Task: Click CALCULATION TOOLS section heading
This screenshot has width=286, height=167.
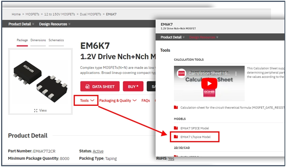Action: tap(189, 60)
